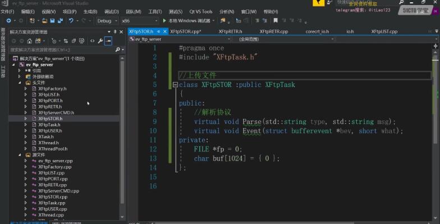Open the ev_ftp_server scope navigation dropdown
Image resolution: width=440 pixels, height=224 pixels.
coord(180,39)
